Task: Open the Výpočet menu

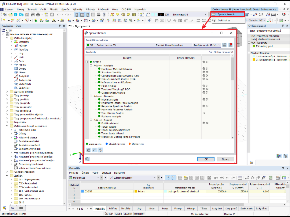Action: click(65, 10)
